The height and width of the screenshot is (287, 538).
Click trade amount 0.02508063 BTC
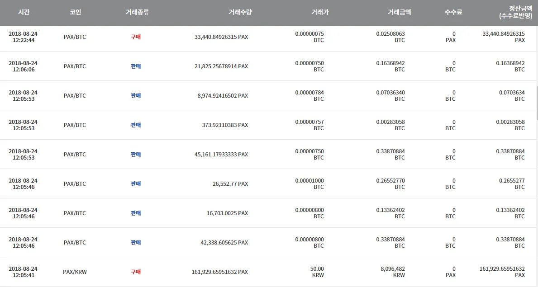390,37
